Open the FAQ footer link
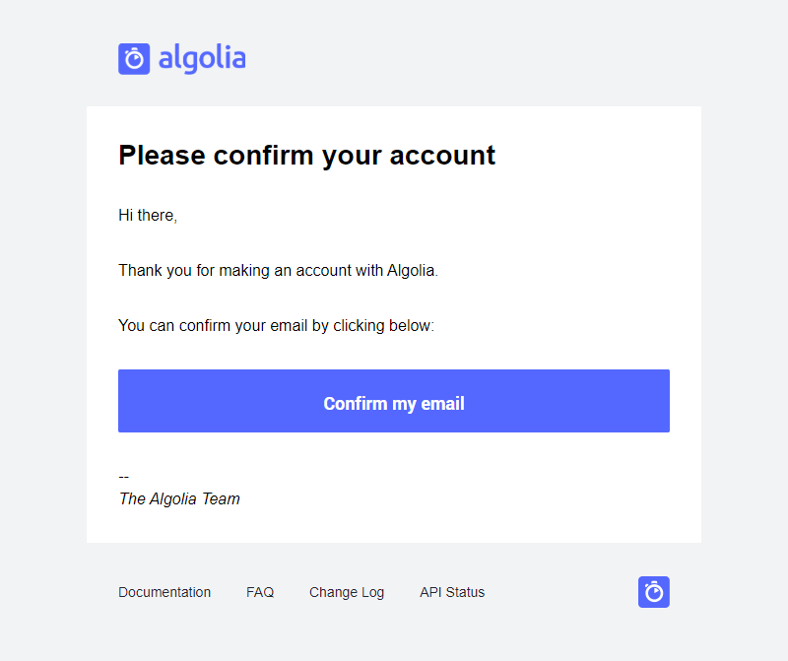Image resolution: width=788 pixels, height=661 pixels. [260, 592]
